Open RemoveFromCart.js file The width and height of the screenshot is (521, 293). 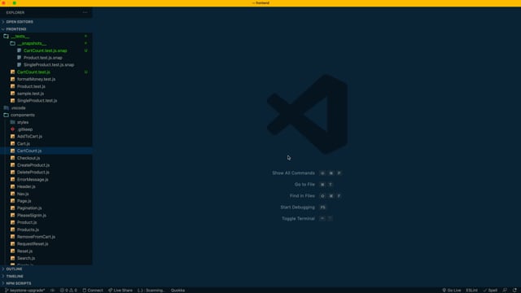pyautogui.click(x=46, y=237)
